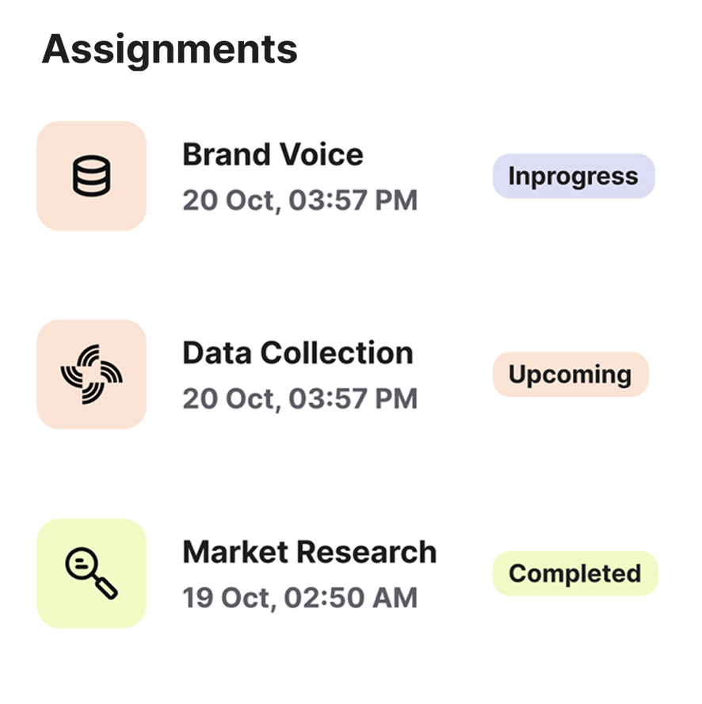Click the Brand Voice date 20 Oct, 03:57 PM
Viewport: 702px width, 704px height.
click(299, 201)
